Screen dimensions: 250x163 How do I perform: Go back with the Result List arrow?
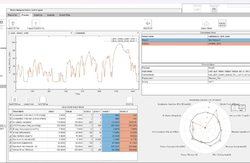click(x=147, y=23)
